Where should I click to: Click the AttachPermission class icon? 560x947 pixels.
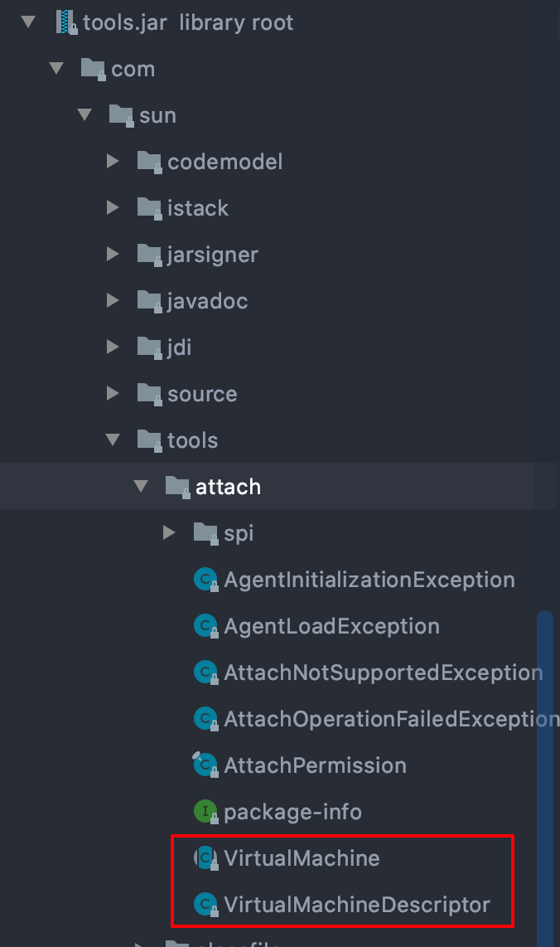click(x=205, y=765)
